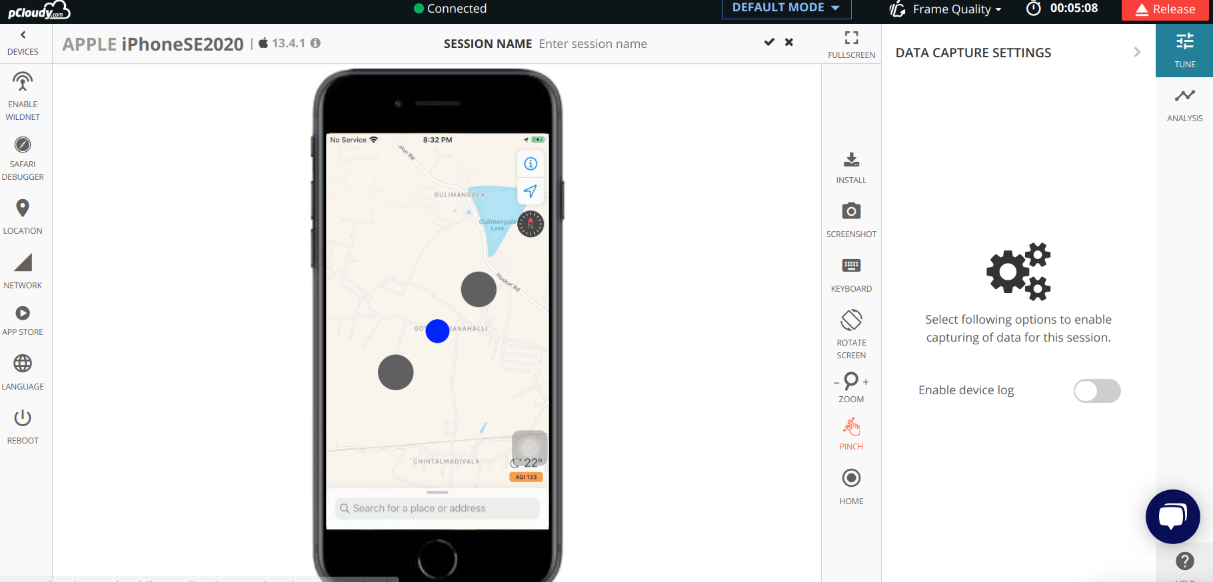1213x582 pixels.
Task: Open the Help question mark
Action: point(1184,561)
